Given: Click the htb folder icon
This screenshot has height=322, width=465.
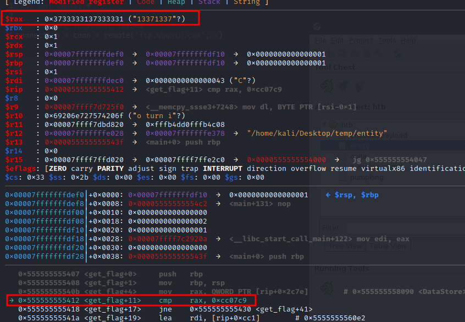Looking at the screenshot, I should click(x=334, y=125).
